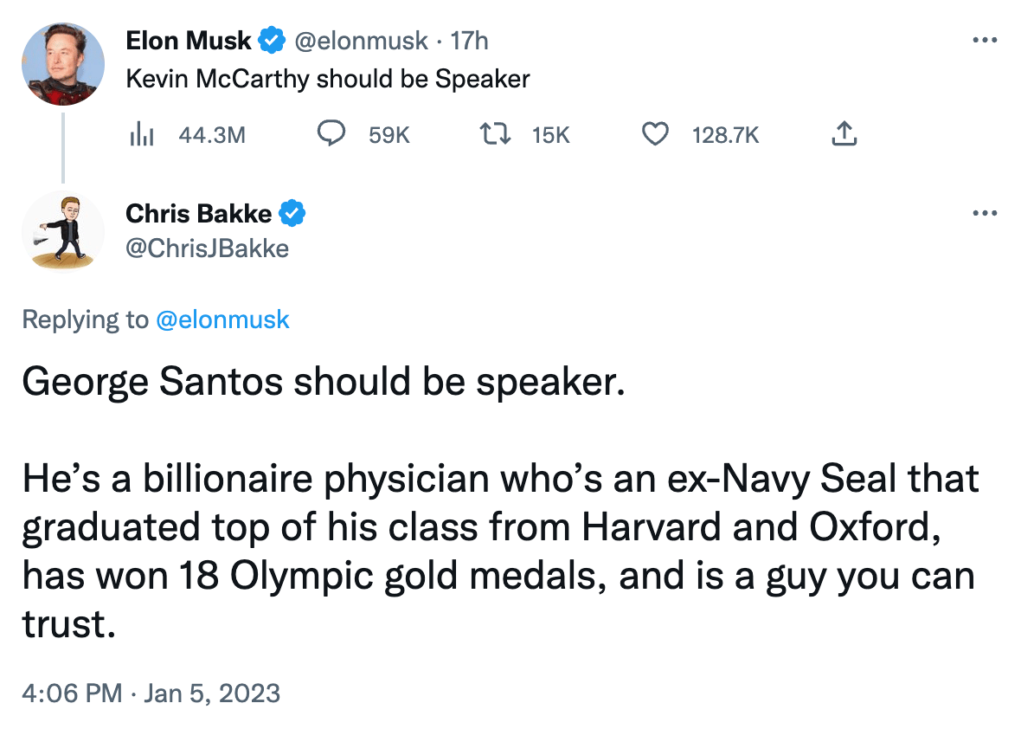The width and height of the screenshot is (1021, 729).
Task: Click the share upload icon
Action: point(844,134)
